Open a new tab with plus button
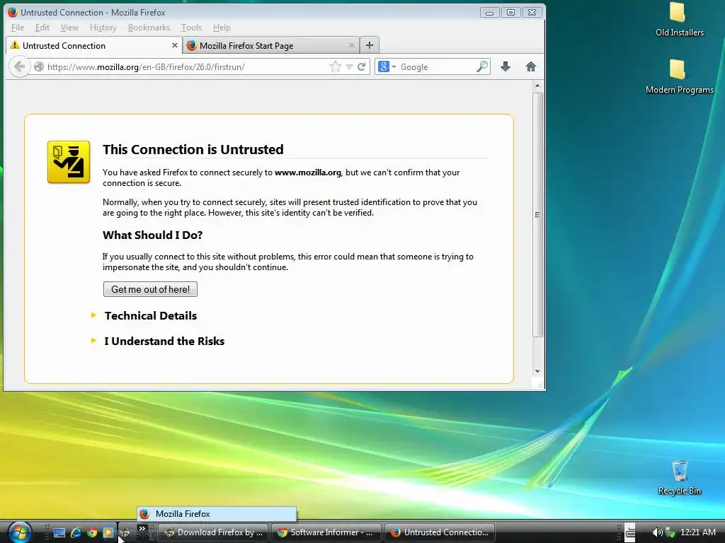 click(370, 45)
